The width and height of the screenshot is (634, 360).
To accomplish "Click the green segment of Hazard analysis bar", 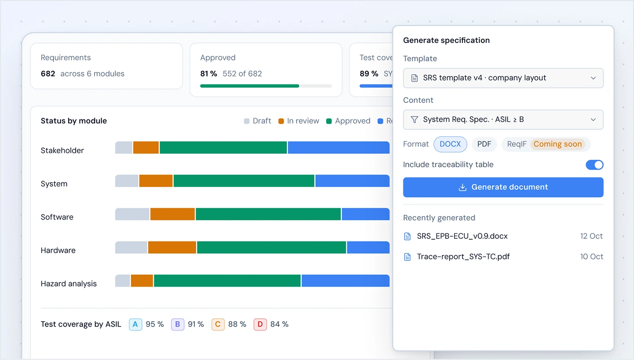I will 227,281.
